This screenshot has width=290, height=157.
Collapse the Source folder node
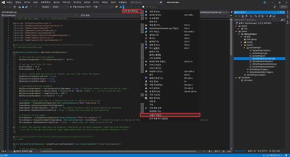[x=241, y=45]
